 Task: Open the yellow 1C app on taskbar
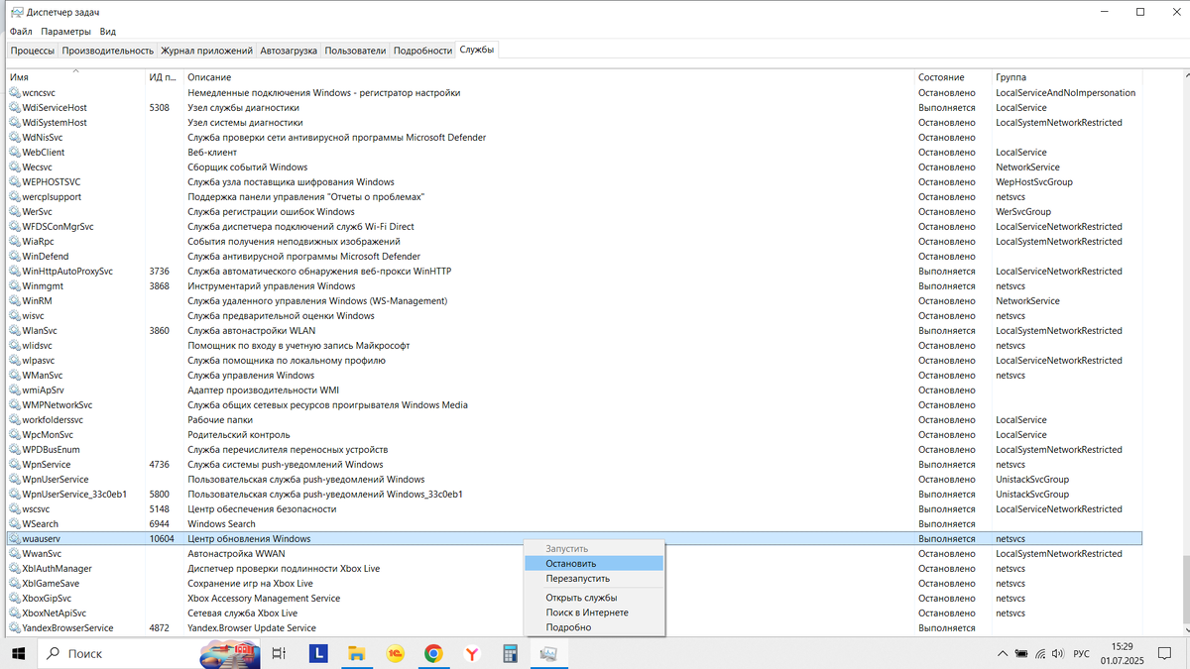coord(395,654)
